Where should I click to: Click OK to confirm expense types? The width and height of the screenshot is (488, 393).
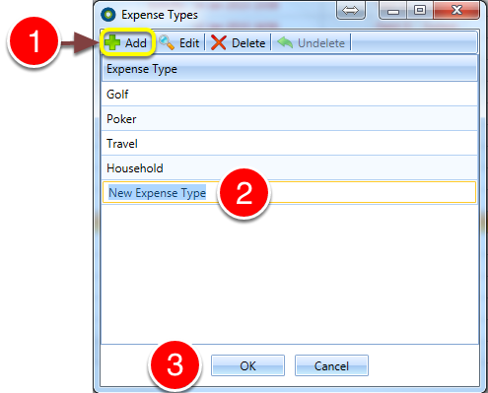(247, 365)
